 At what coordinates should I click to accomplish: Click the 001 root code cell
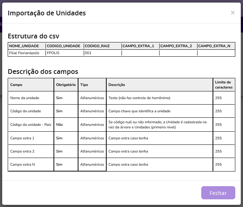[x=88, y=53]
